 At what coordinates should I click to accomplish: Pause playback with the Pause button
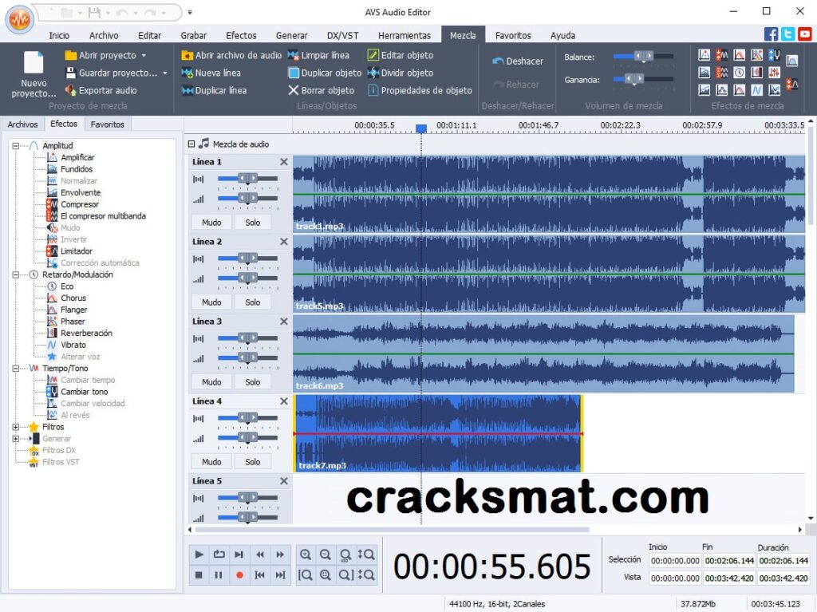[219, 575]
